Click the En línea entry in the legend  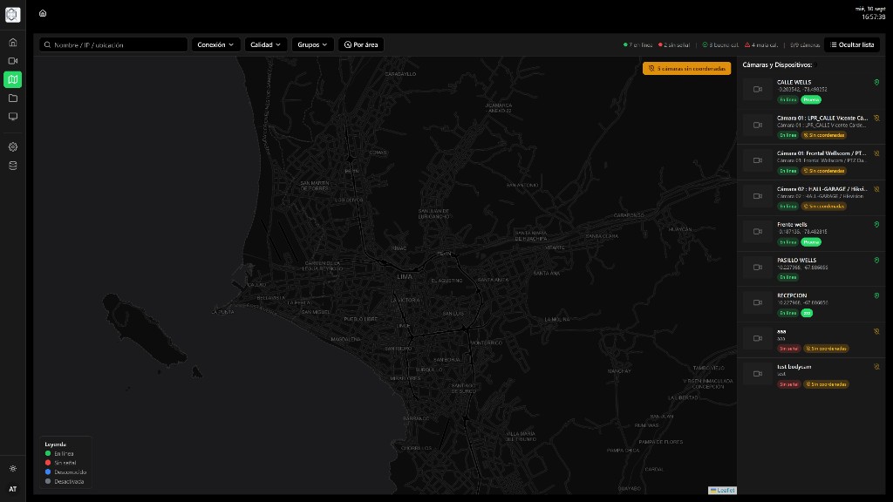pos(59,453)
